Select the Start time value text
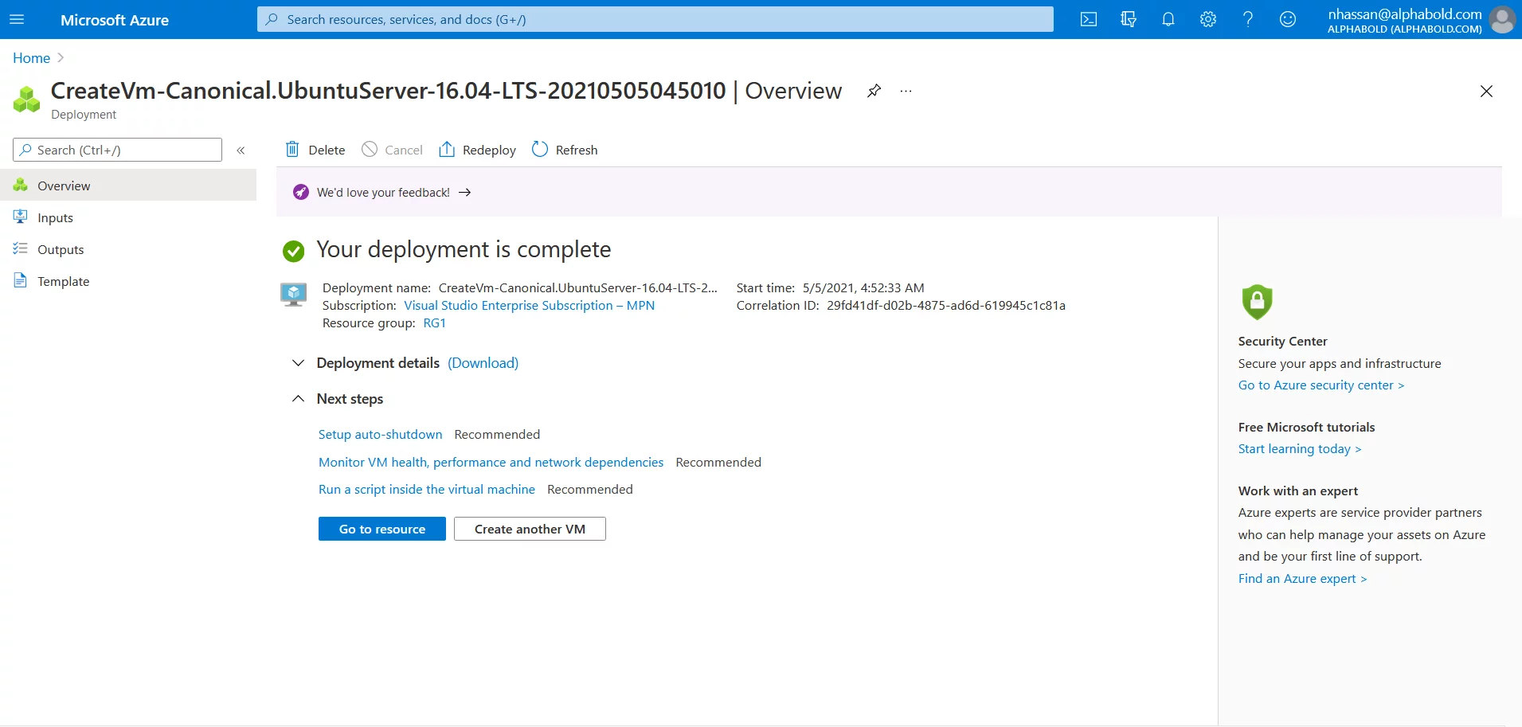 863,288
